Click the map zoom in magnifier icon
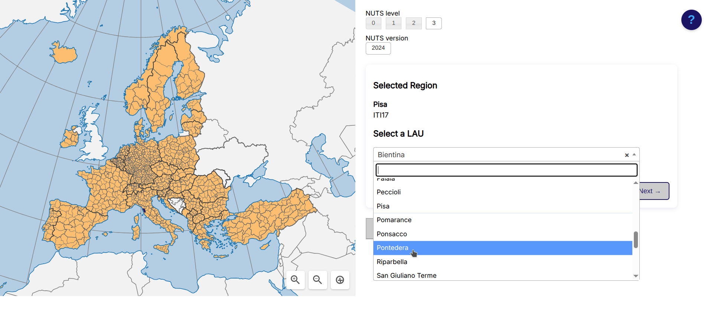This screenshot has height=336, width=704. (295, 280)
